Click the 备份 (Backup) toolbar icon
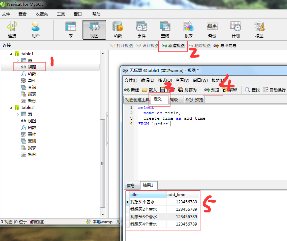The height and width of the screenshot is (241, 287). 212,29
